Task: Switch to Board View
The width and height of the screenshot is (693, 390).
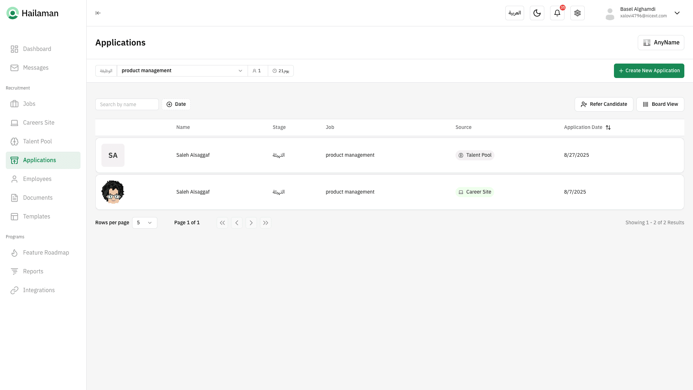Action: (x=660, y=104)
